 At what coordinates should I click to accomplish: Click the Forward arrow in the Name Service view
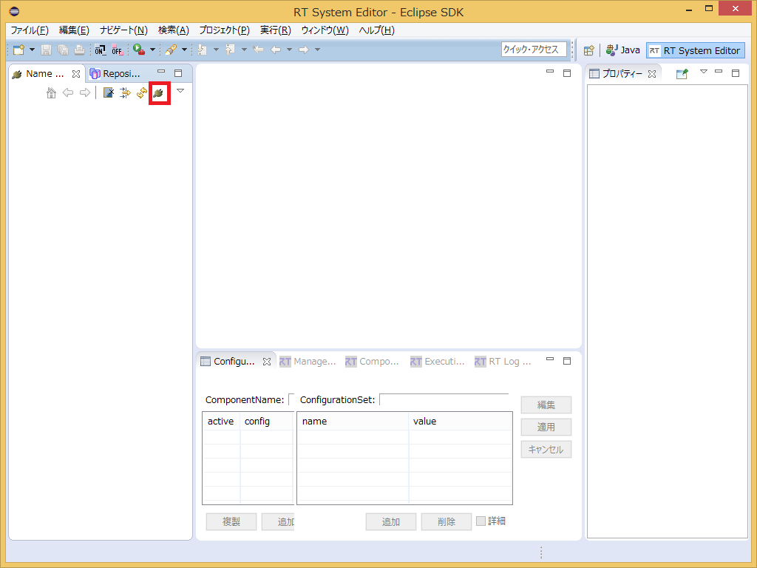[x=85, y=92]
